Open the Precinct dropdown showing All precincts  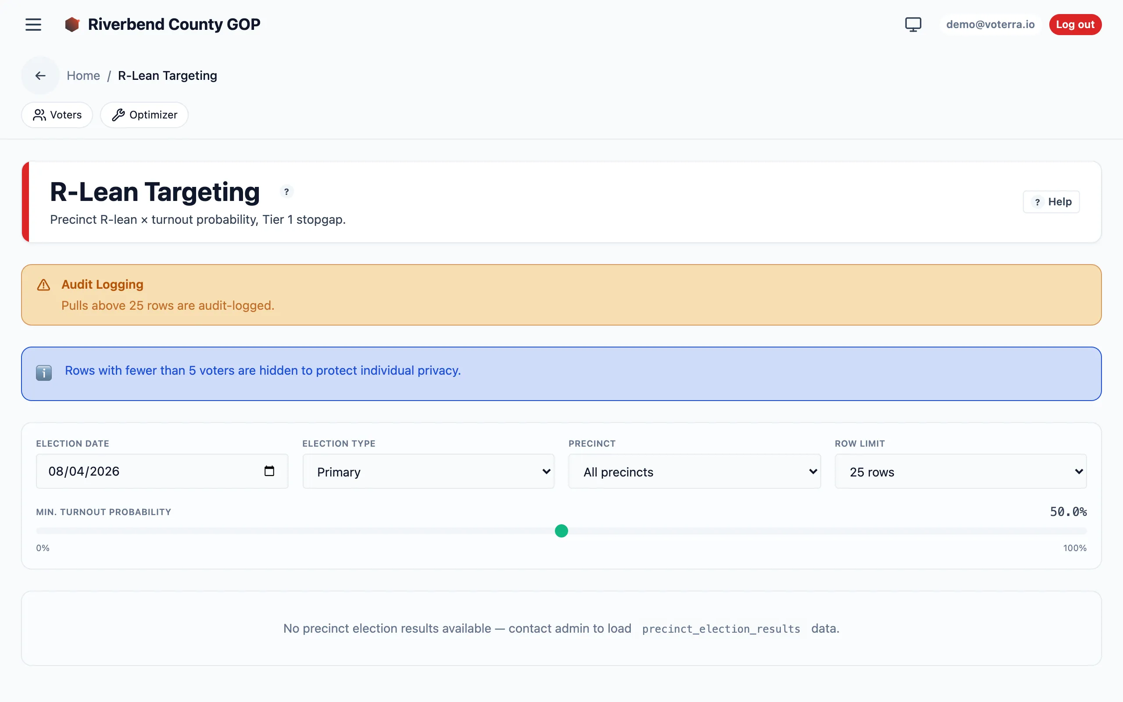(x=694, y=471)
